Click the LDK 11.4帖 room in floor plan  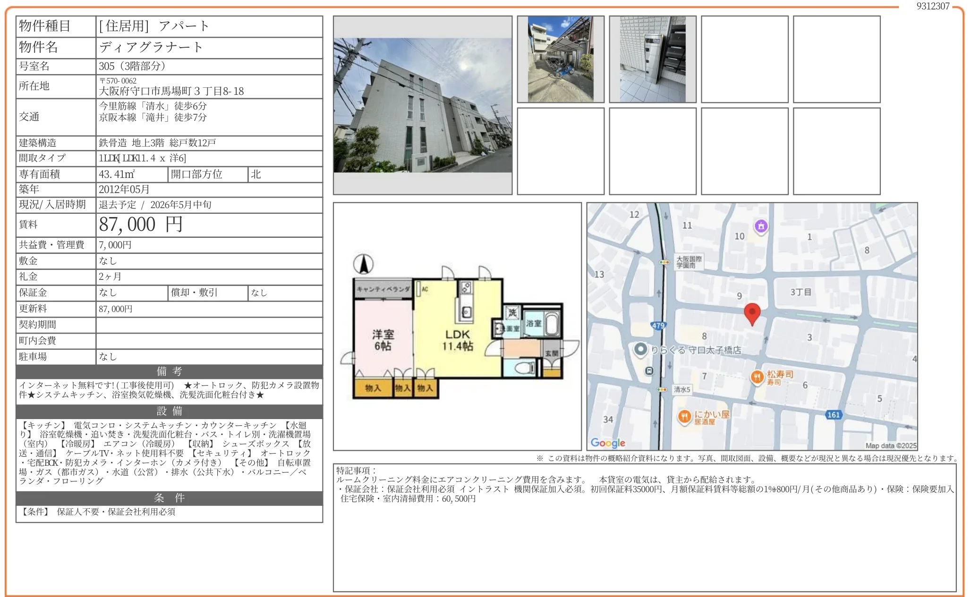tap(457, 340)
